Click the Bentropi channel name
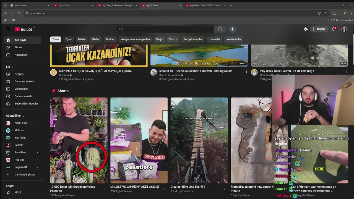 click(64, 75)
